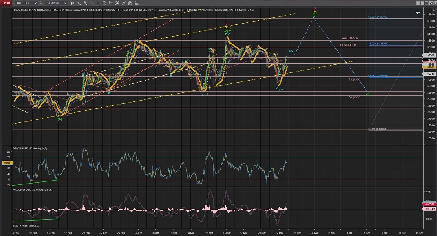Click the 14 Apr date axis label
The height and width of the screenshot is (236, 437).
[419, 233]
